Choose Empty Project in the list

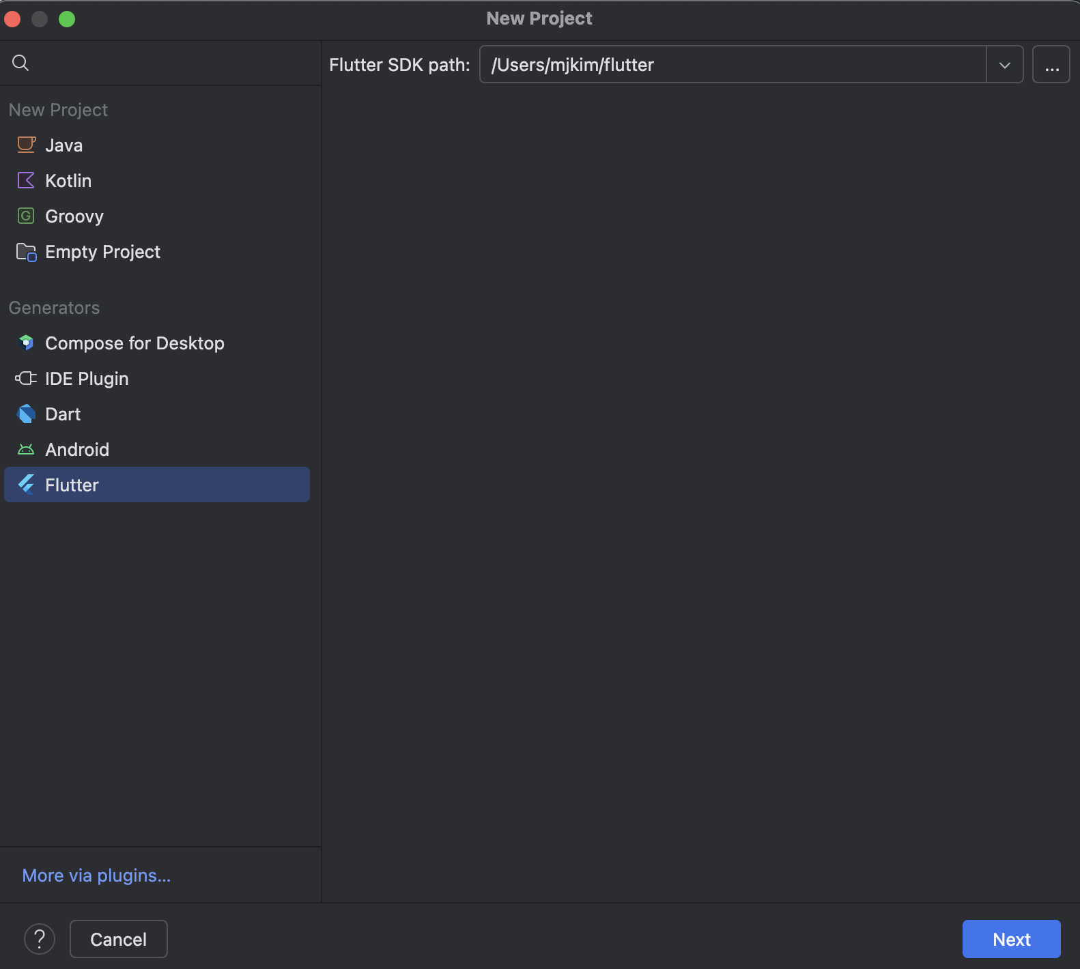[x=157, y=252]
